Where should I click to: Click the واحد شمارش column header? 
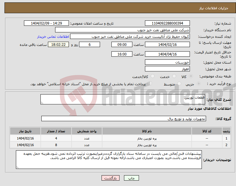tap(87, 131)
